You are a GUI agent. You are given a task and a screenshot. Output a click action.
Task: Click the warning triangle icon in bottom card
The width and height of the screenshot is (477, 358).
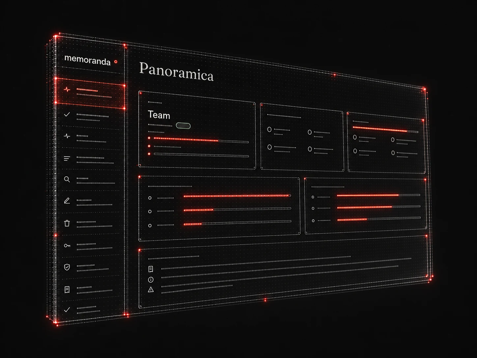tap(151, 290)
